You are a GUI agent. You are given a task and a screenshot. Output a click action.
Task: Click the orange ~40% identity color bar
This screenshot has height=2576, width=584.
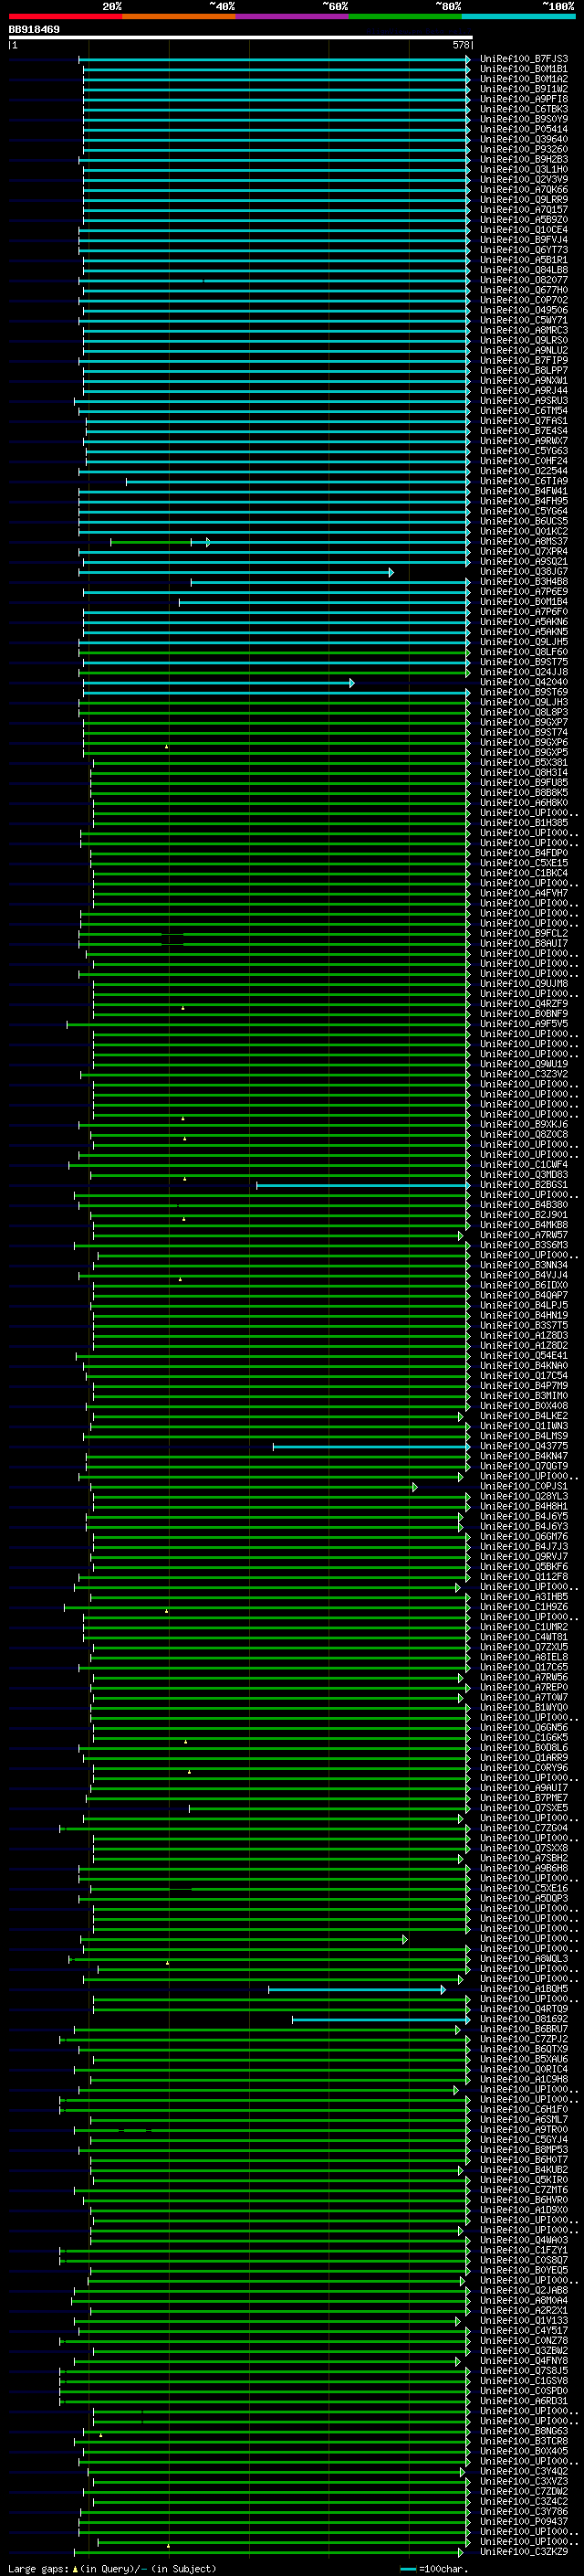coord(179,16)
